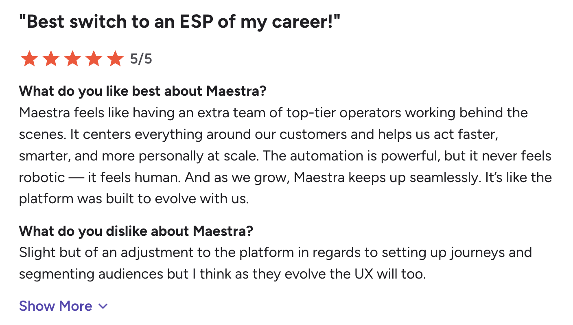Viewport: 573px width, 325px height.
Task: Click the line "platform was built to evolve with us."
Action: tap(134, 199)
